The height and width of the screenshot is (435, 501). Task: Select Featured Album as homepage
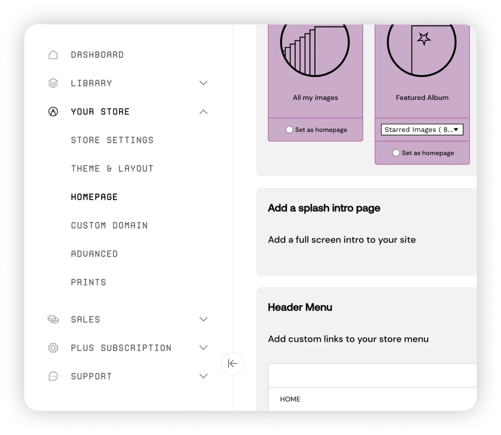point(396,153)
